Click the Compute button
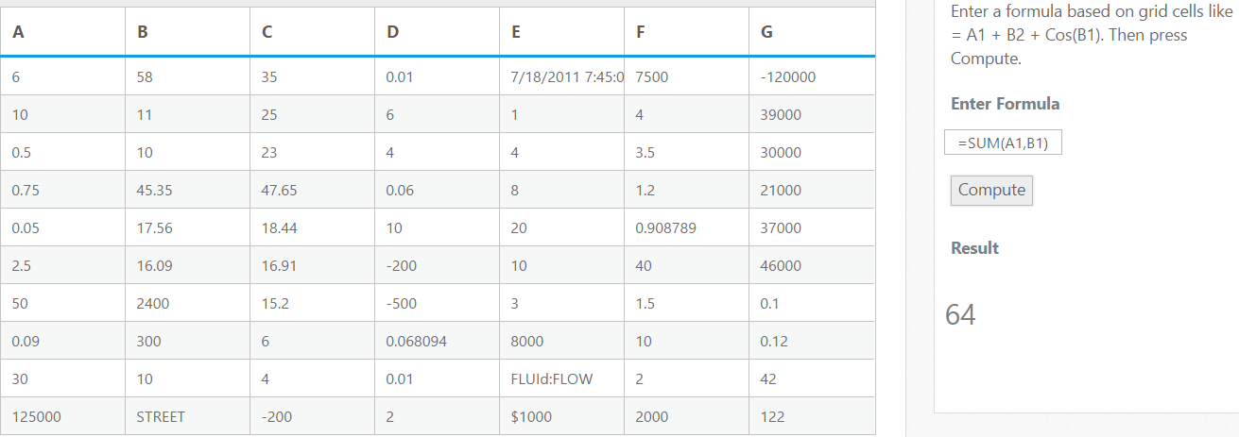The image size is (1239, 437). 991,190
